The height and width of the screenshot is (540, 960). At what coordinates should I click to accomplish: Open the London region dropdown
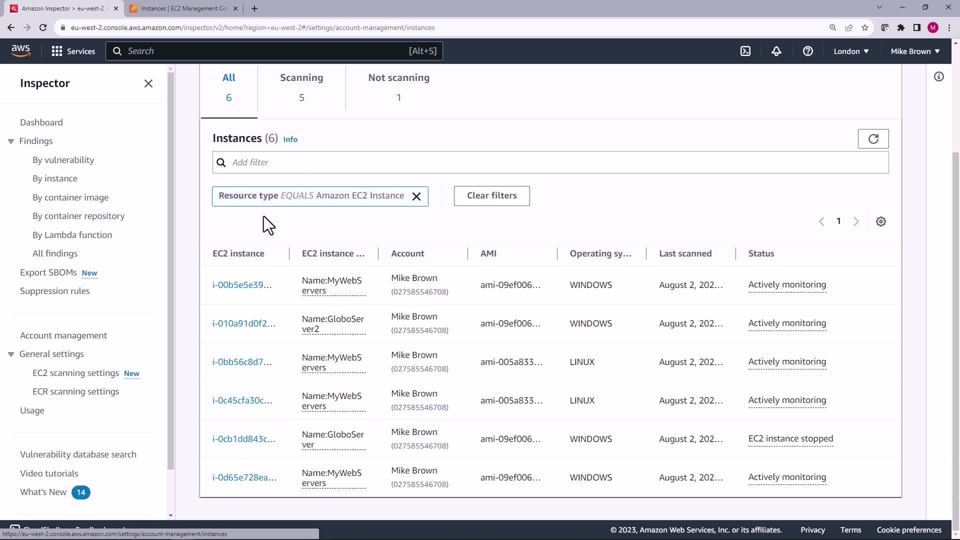pos(851,51)
